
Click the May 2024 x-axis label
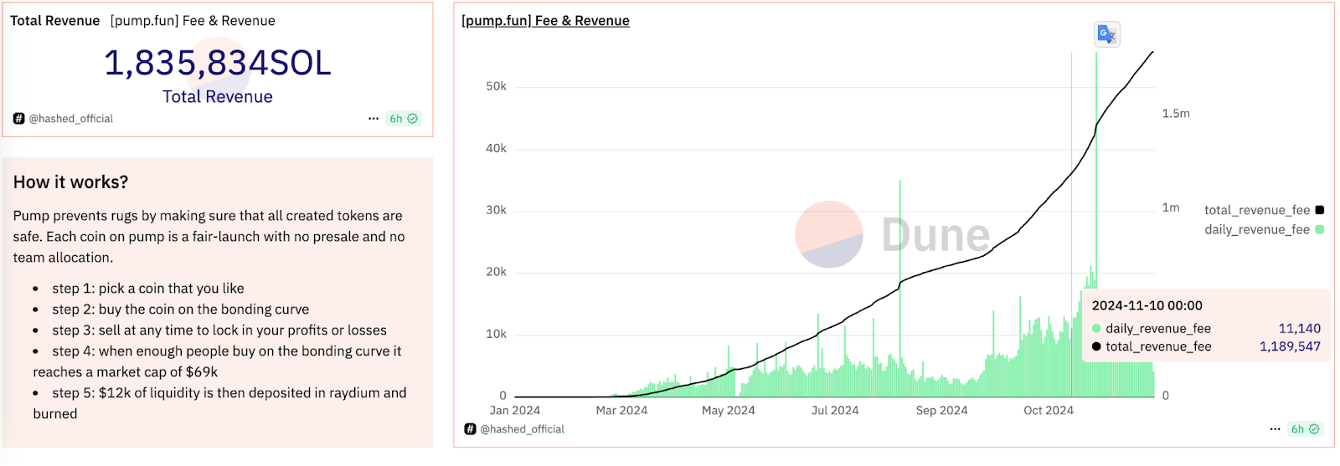729,411
